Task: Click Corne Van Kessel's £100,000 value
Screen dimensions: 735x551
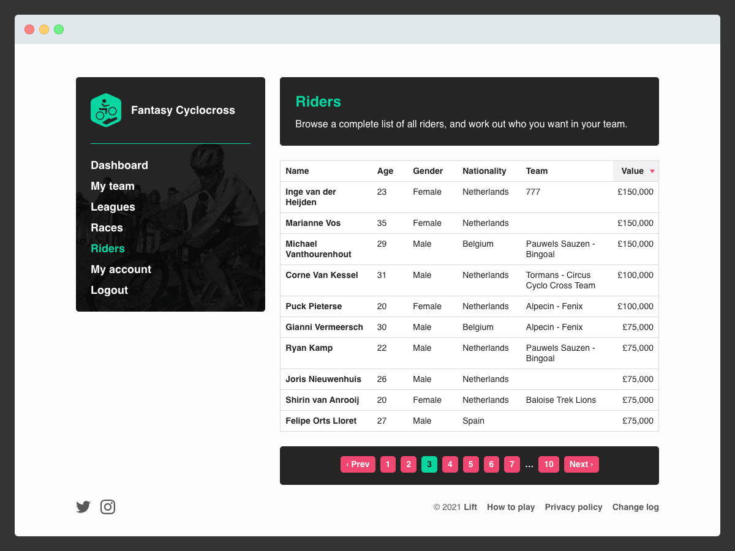Action: click(x=635, y=275)
